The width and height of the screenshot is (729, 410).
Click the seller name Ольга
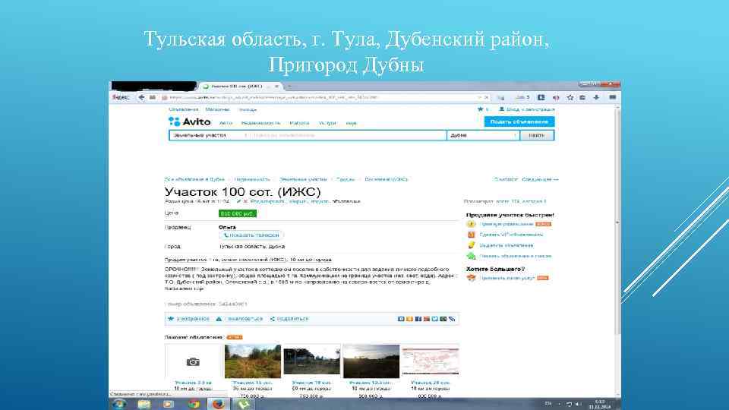[x=227, y=227]
